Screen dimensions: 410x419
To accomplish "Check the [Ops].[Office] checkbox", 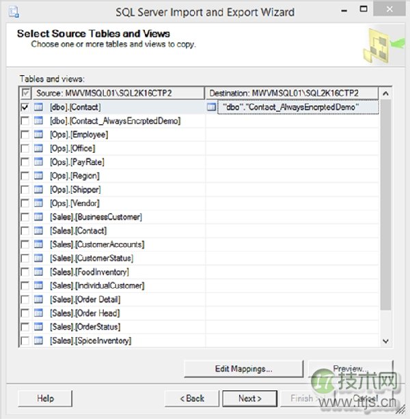I will [x=25, y=148].
